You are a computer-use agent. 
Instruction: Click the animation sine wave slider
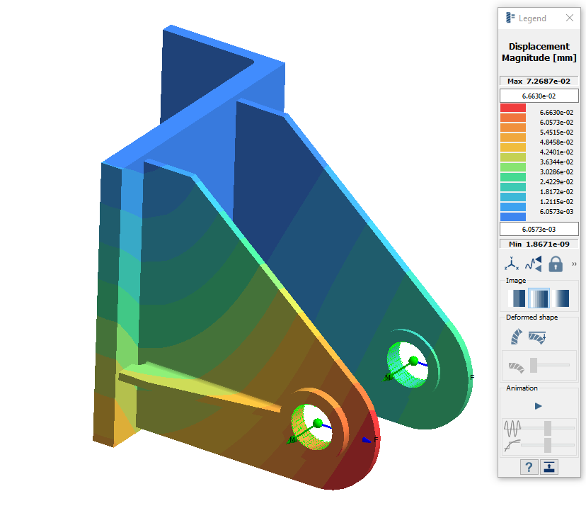547,428
